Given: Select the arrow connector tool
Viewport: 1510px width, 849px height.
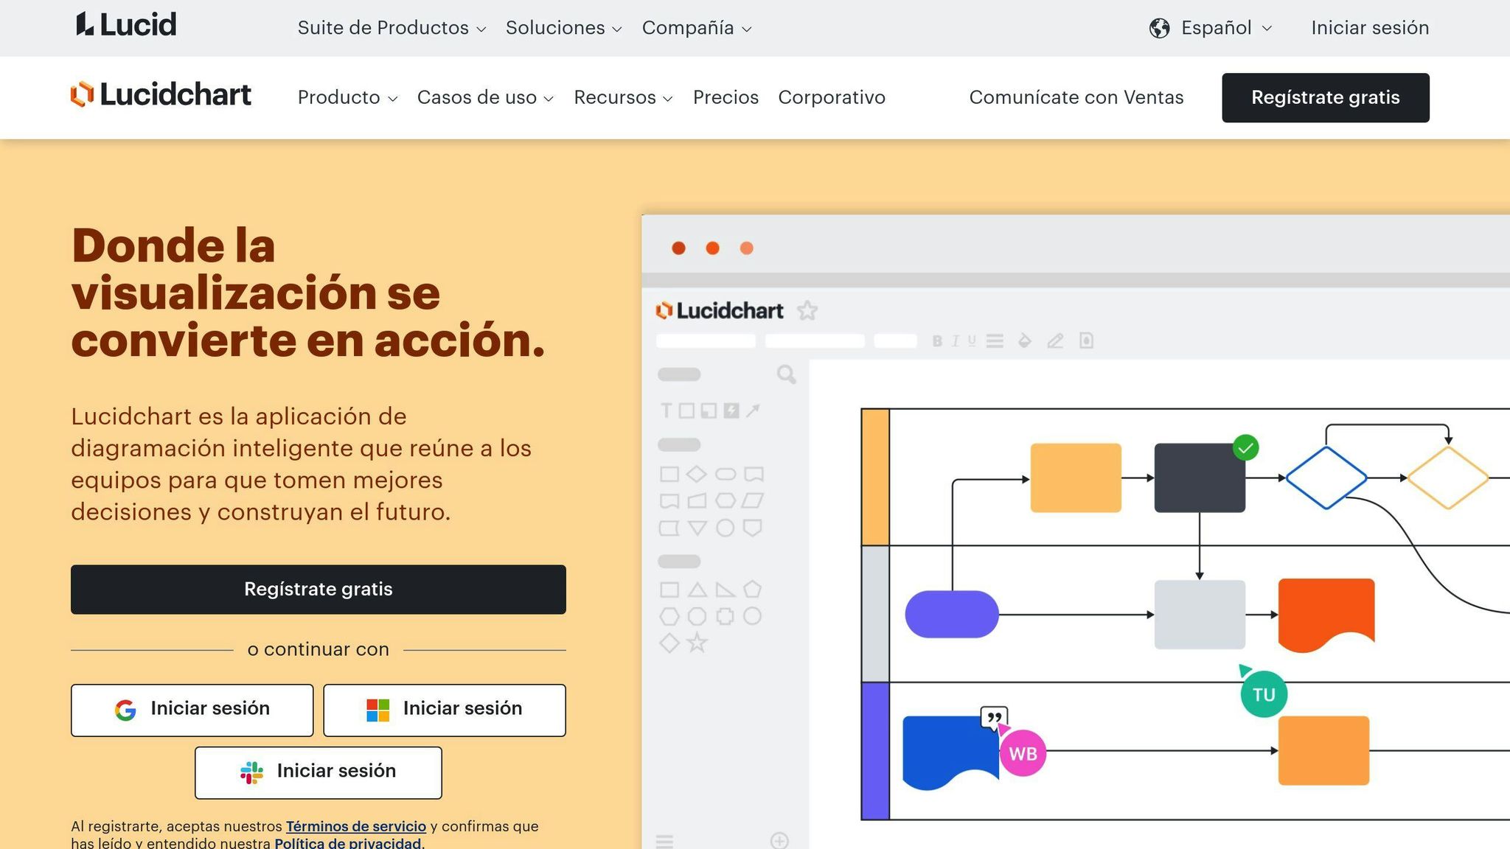Looking at the screenshot, I should pyautogui.click(x=754, y=410).
